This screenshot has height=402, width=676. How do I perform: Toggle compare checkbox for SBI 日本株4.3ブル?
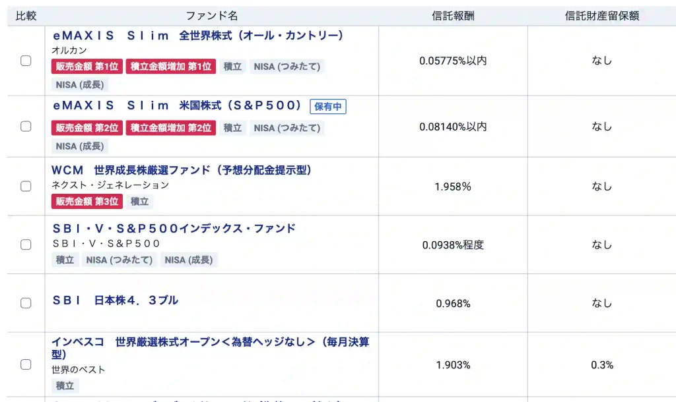[26, 303]
